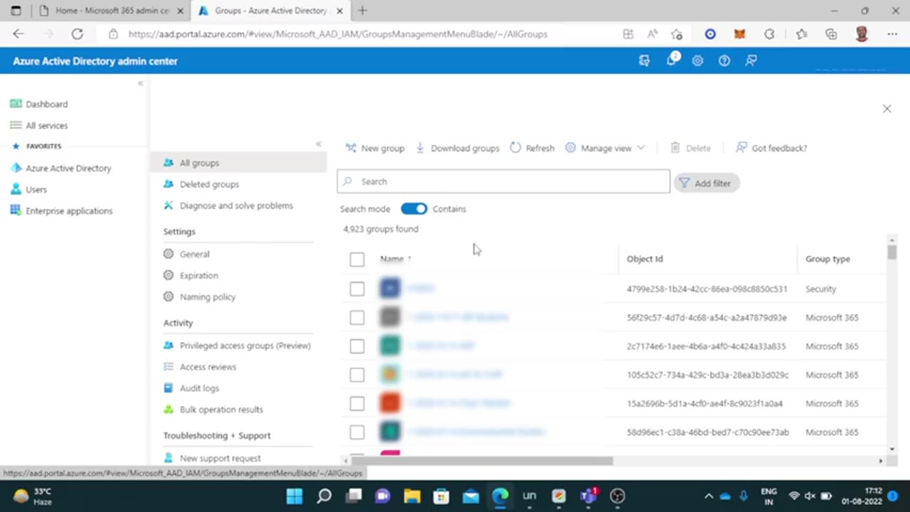Collapse the left portal sidebar chevron
910x512 pixels.
tap(140, 83)
